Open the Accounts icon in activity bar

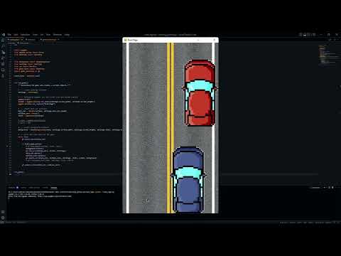pyautogui.click(x=3, y=212)
